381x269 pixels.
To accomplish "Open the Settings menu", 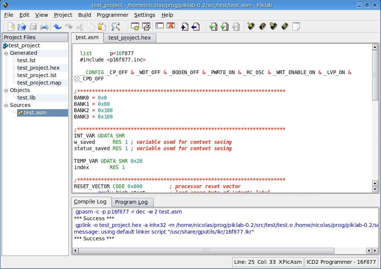I will (145, 15).
